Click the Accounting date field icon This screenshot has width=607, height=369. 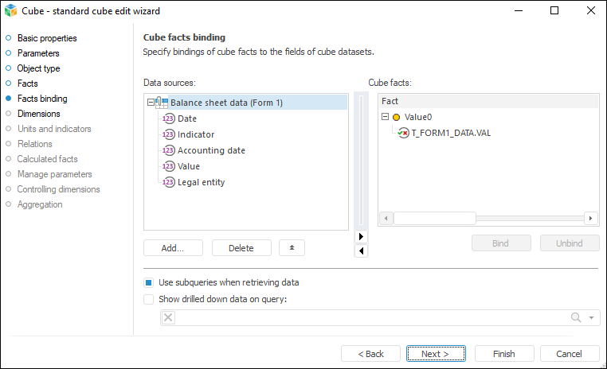click(168, 150)
